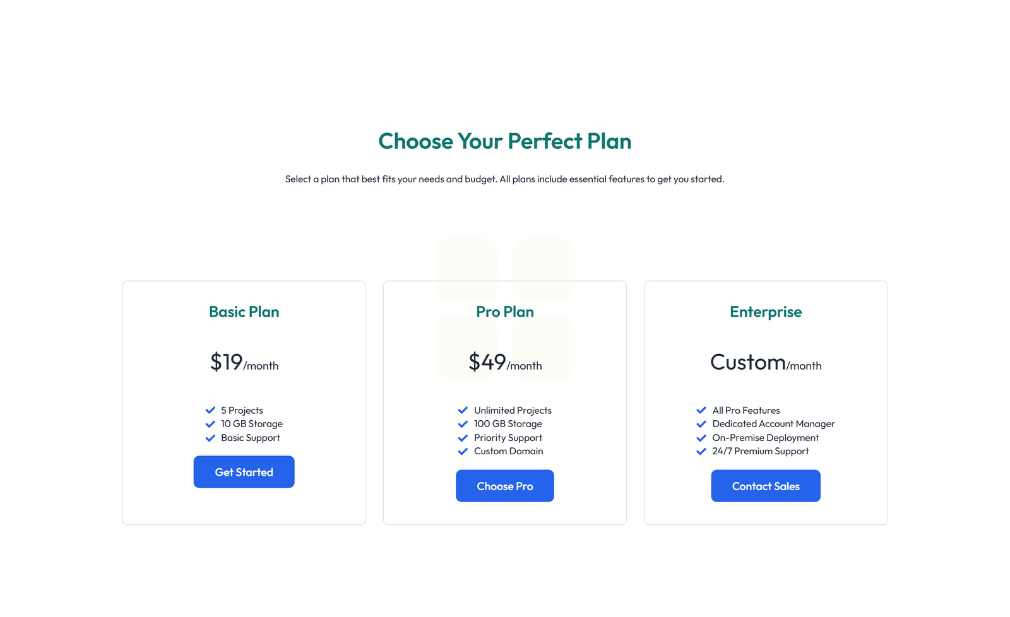Click the checkmark beside On-Premise Deployment
Image resolution: width=1010 pixels, height=617 pixels.
coord(701,437)
